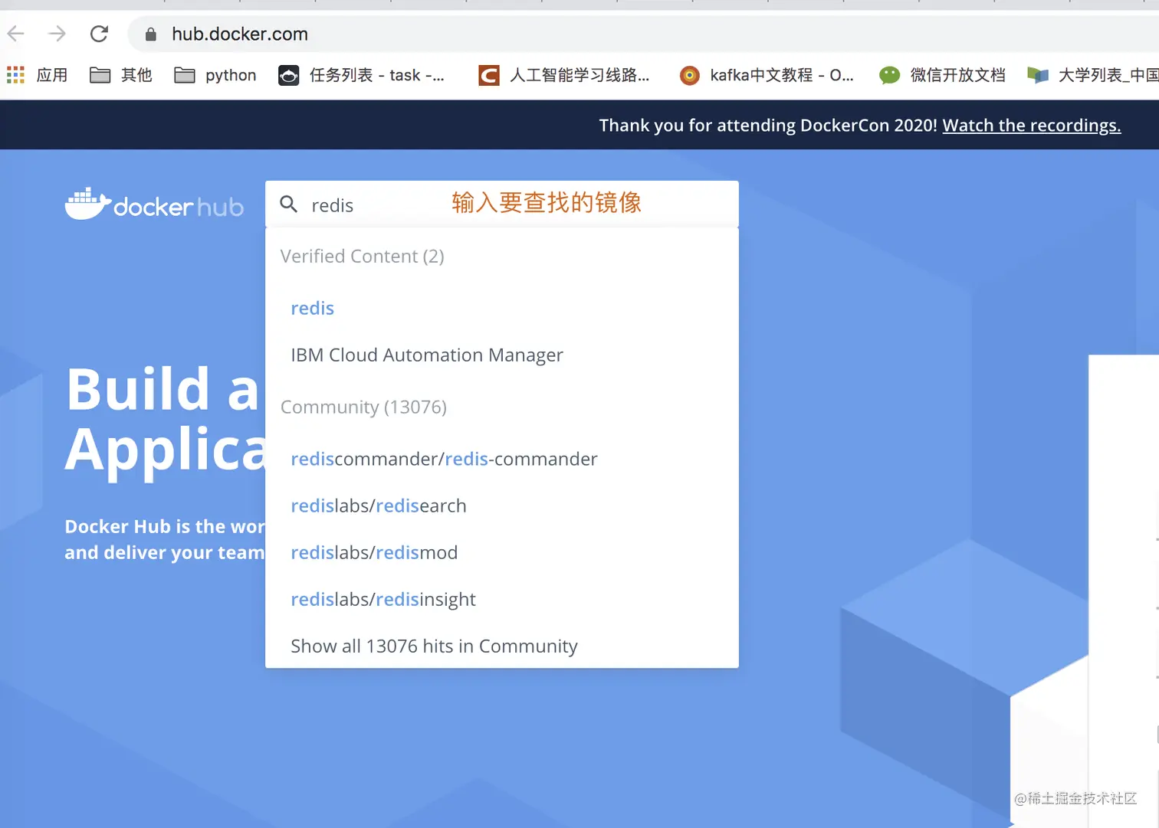Click the 人工智能学习线路 C favicon
This screenshot has width=1159, height=828.
point(488,75)
